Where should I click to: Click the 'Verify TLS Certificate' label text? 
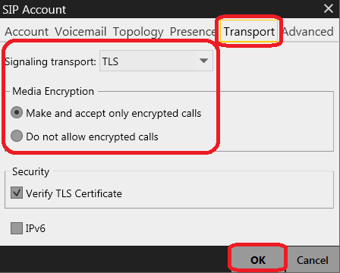coord(74,193)
